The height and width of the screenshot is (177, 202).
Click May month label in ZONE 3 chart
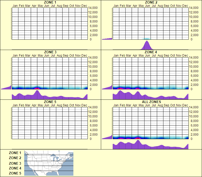[40, 56]
